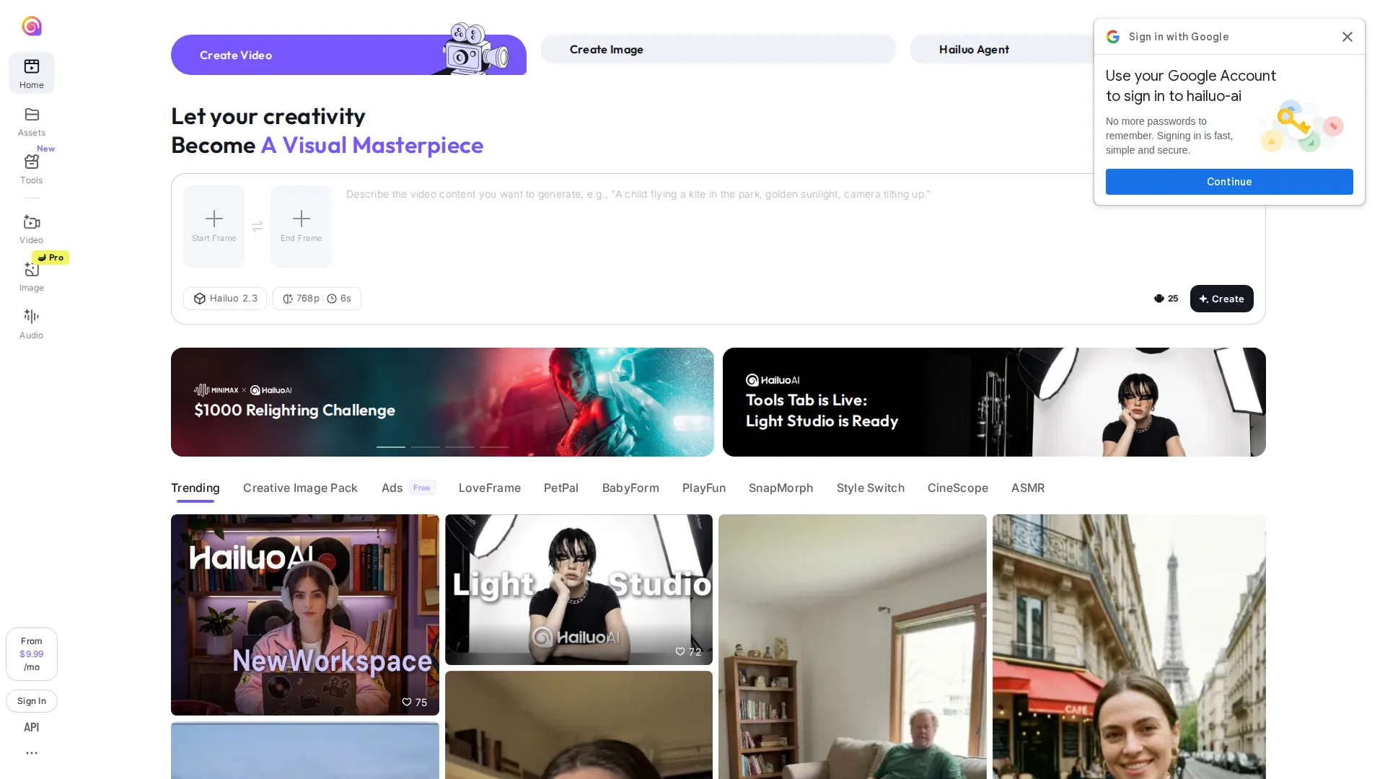Open the Eiffel Tower cafe video thumbnail
Image resolution: width=1385 pixels, height=779 pixels.
point(1129,647)
